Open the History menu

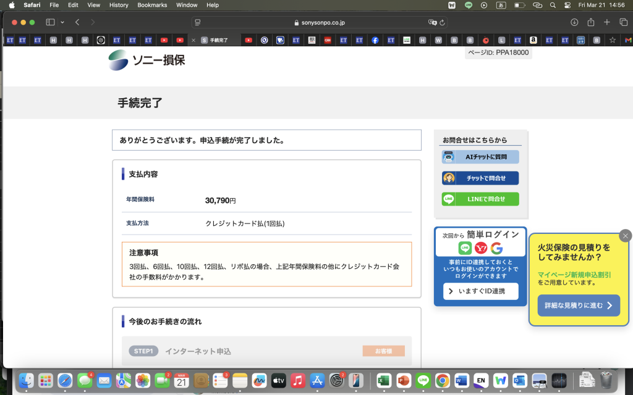click(x=119, y=5)
